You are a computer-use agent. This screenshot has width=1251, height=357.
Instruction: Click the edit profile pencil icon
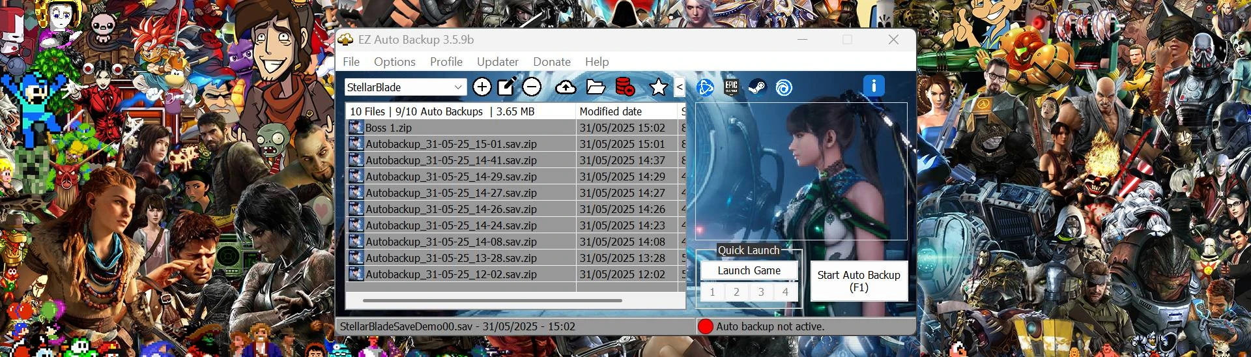coord(507,87)
